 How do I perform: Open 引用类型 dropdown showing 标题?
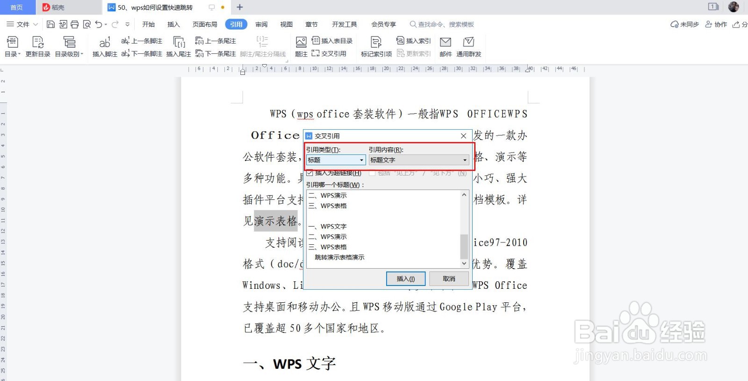point(336,160)
